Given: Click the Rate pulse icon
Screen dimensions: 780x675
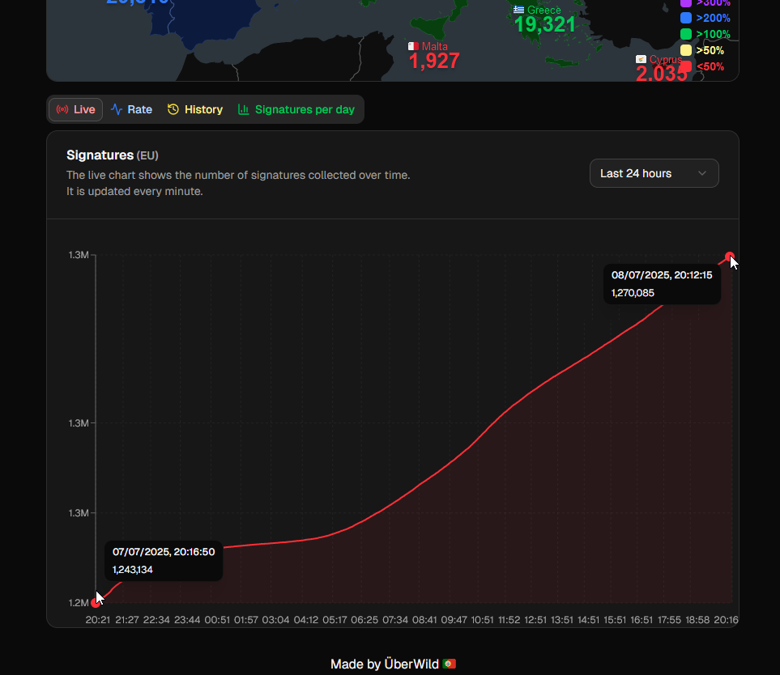Looking at the screenshot, I should 117,109.
